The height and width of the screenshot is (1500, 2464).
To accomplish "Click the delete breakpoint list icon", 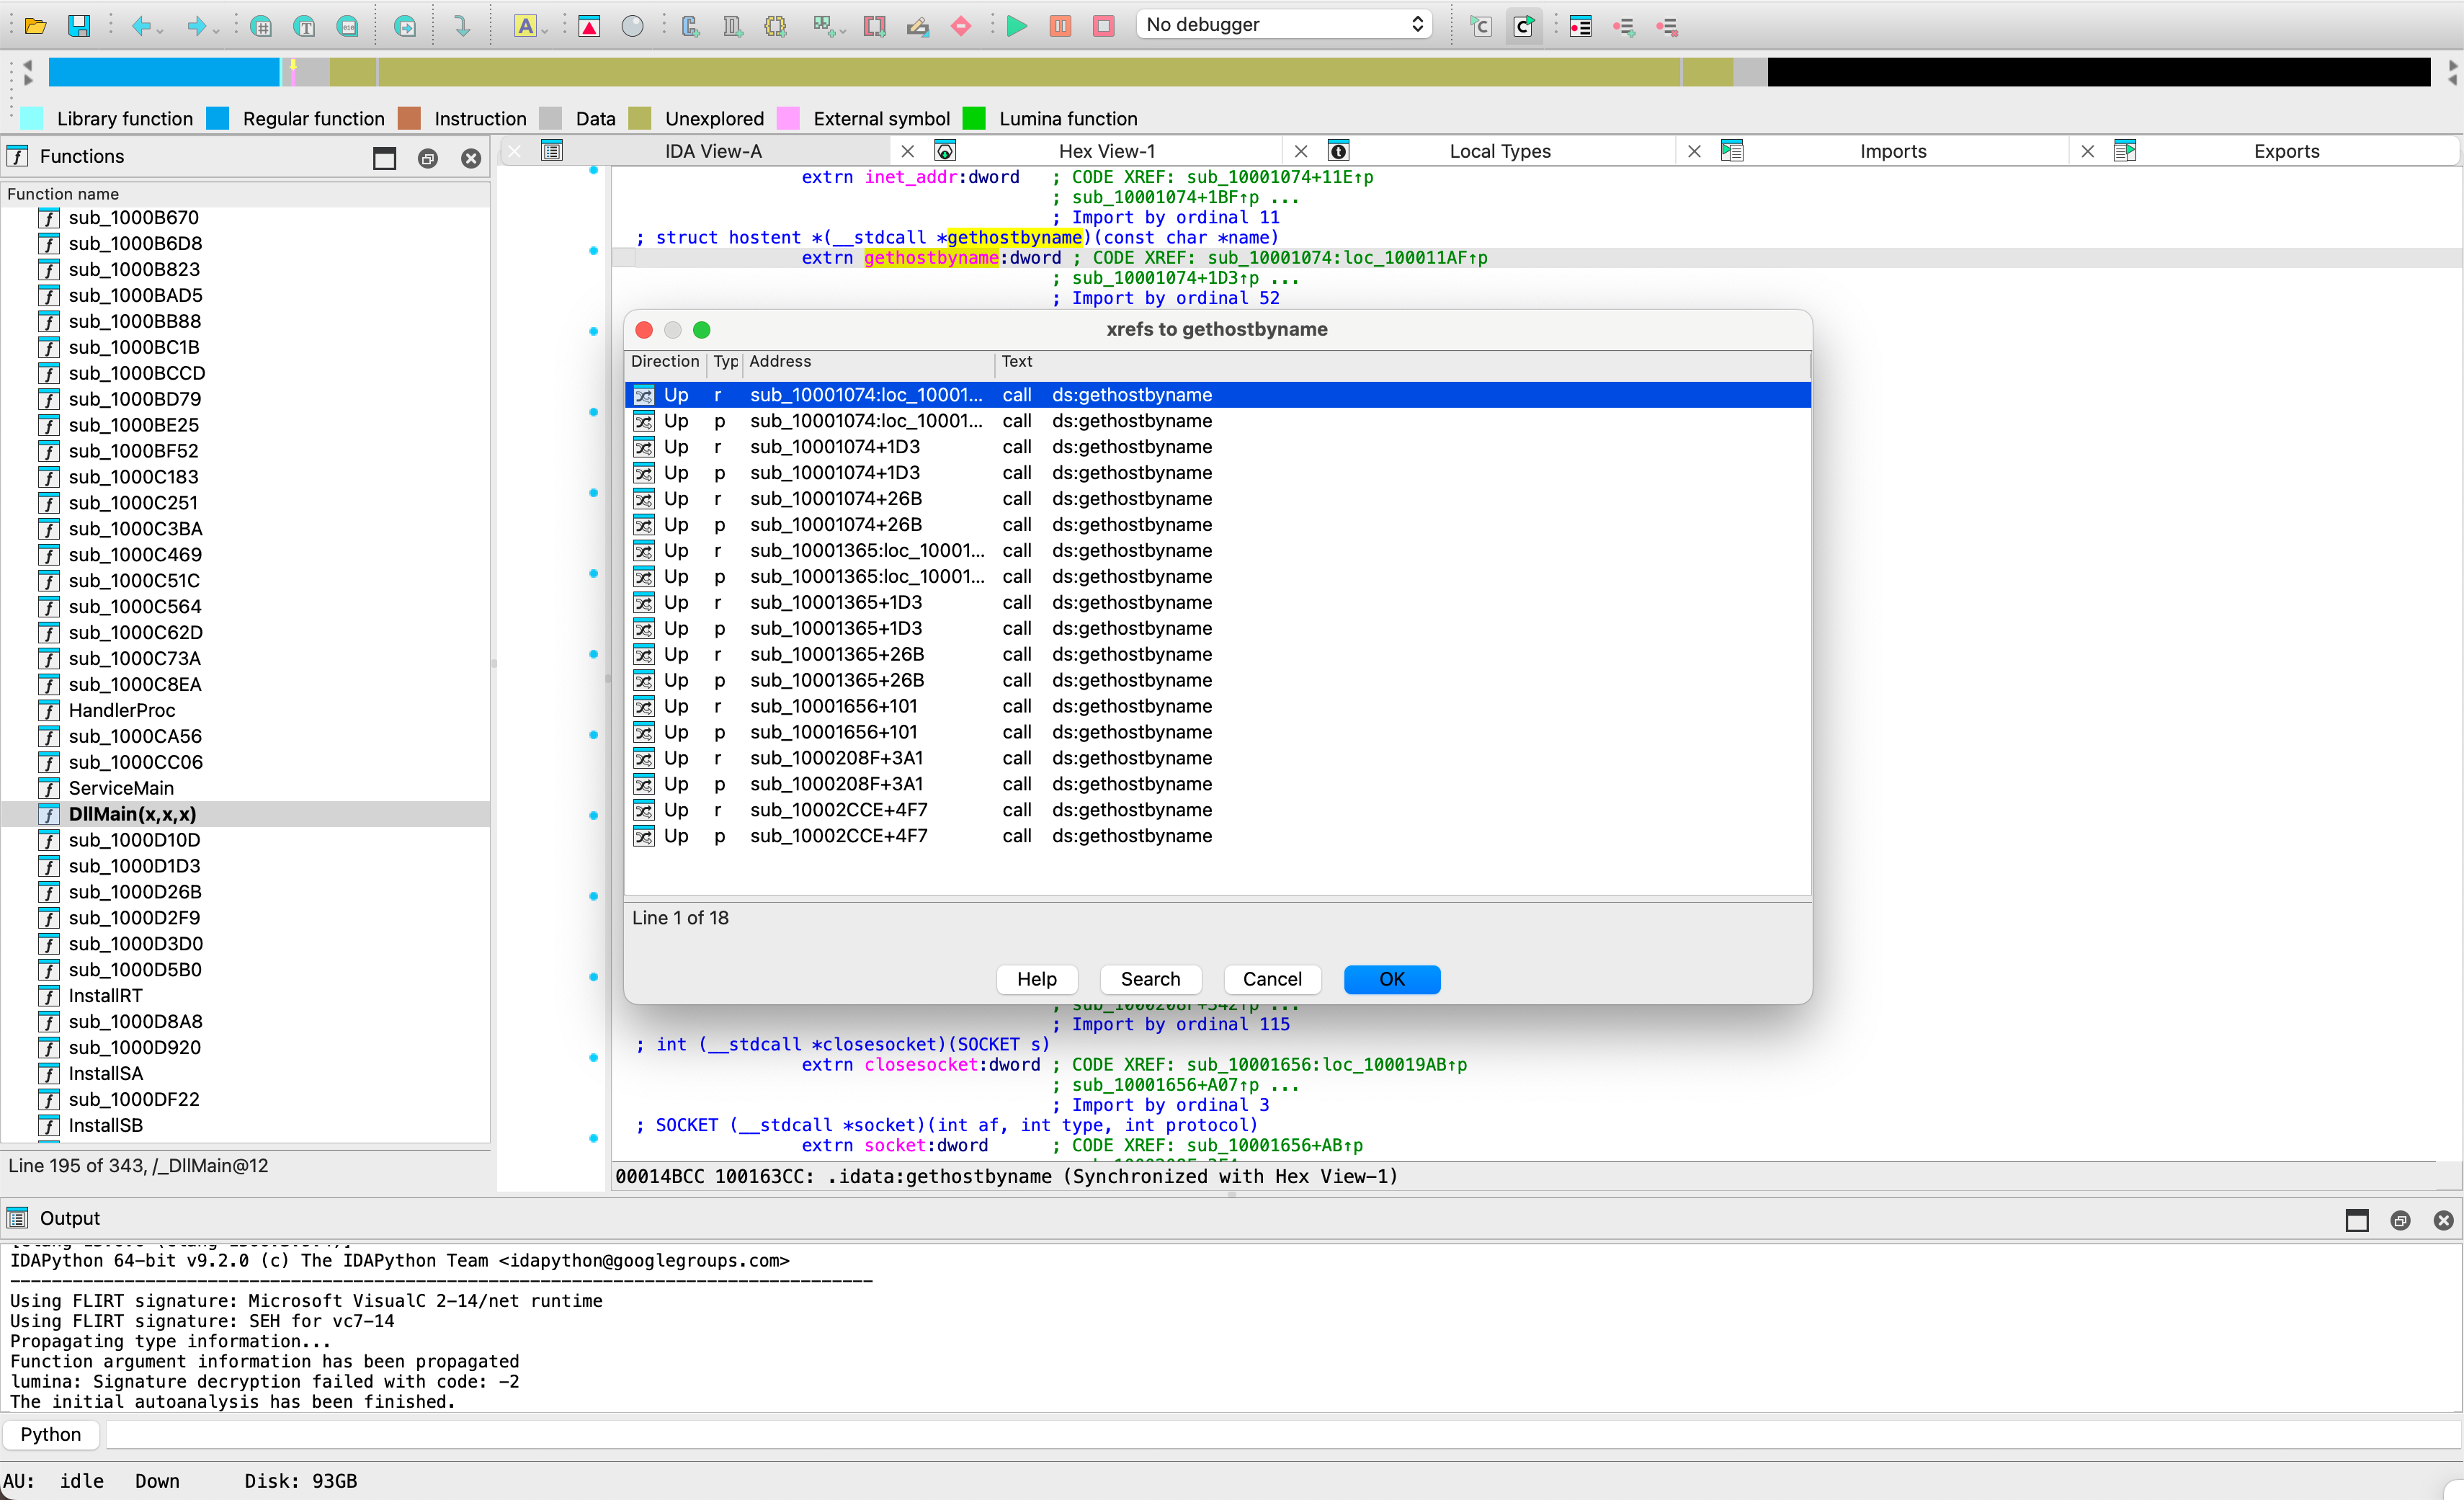I will tap(1667, 26).
